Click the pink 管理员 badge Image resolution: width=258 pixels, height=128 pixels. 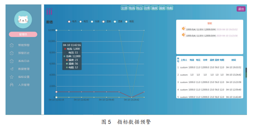(23, 34)
